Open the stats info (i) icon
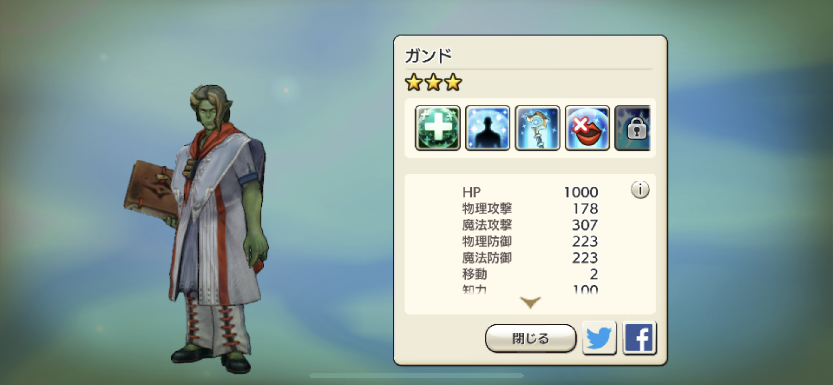Image resolution: width=833 pixels, height=385 pixels. tap(640, 190)
